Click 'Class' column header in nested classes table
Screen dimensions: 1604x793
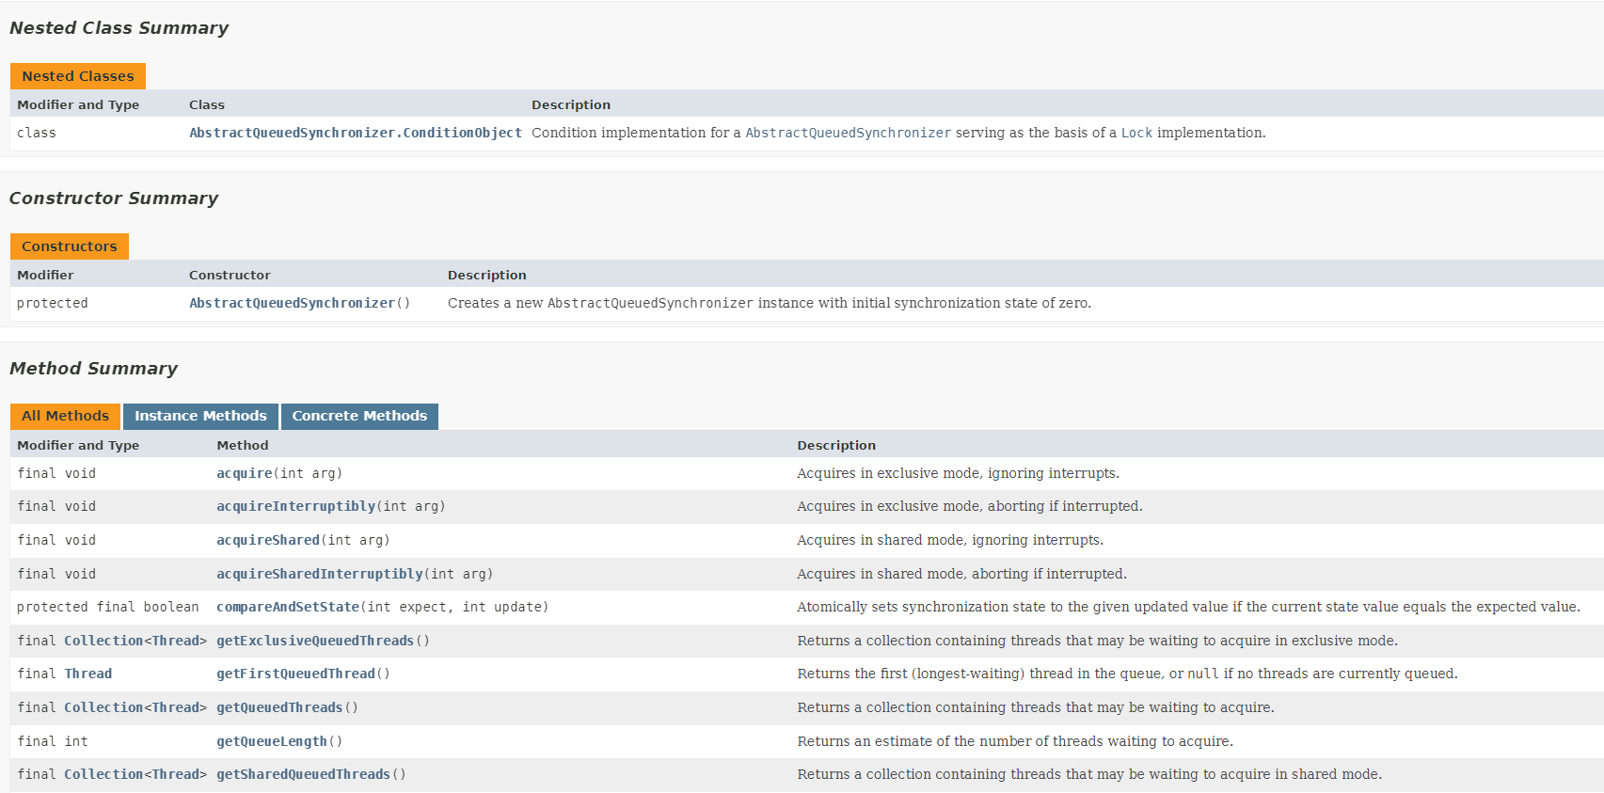[x=207, y=104]
